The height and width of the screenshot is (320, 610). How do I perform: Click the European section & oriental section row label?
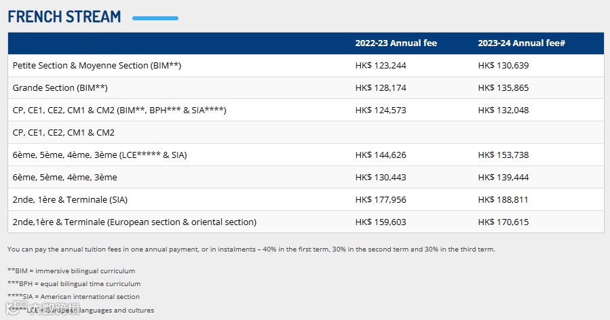[x=134, y=222]
